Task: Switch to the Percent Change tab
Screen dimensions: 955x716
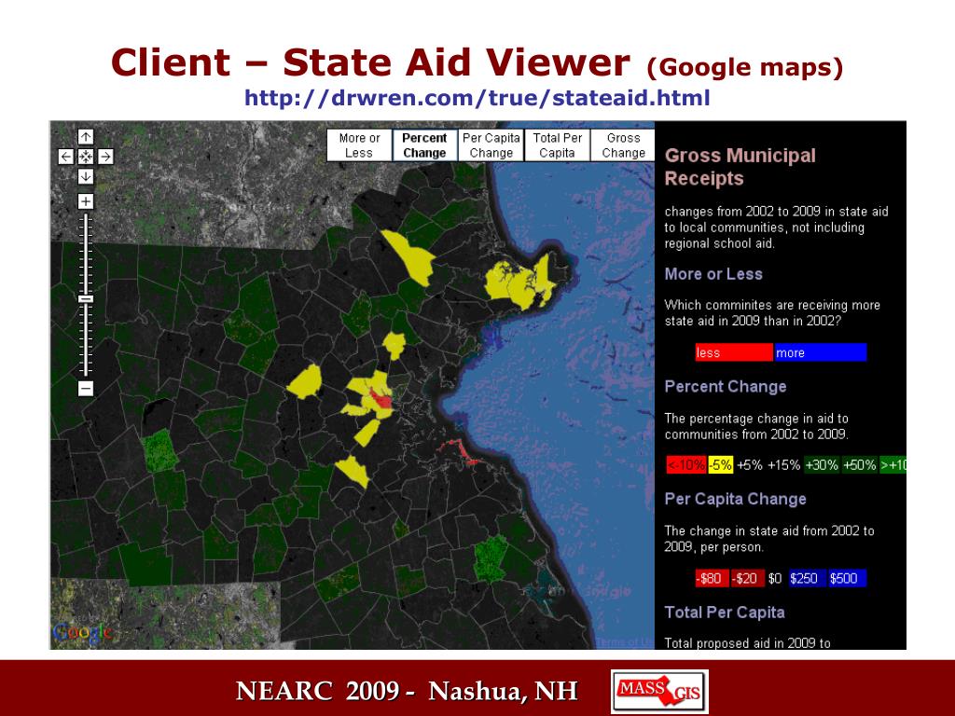Action: point(424,145)
